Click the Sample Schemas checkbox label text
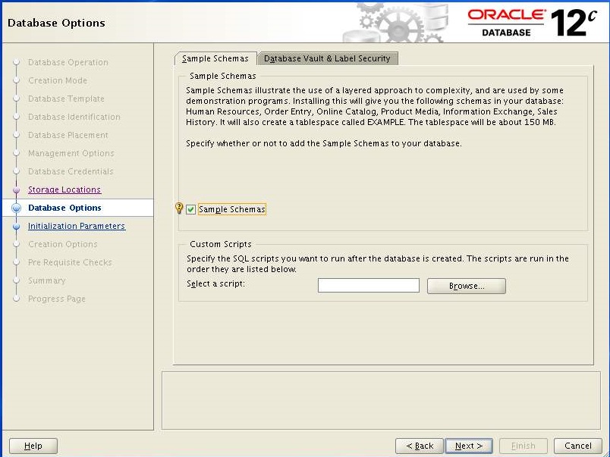Screen dimensions: 610x457 [232, 209]
